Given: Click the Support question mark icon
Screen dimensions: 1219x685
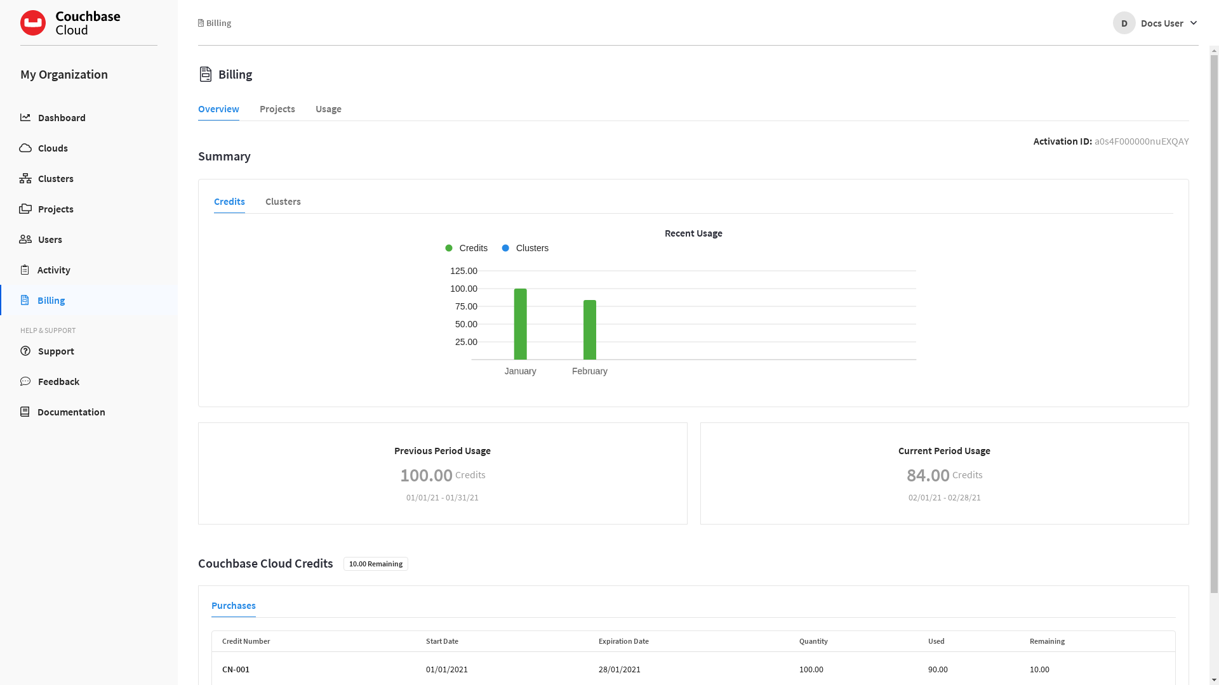Looking at the screenshot, I should point(25,351).
